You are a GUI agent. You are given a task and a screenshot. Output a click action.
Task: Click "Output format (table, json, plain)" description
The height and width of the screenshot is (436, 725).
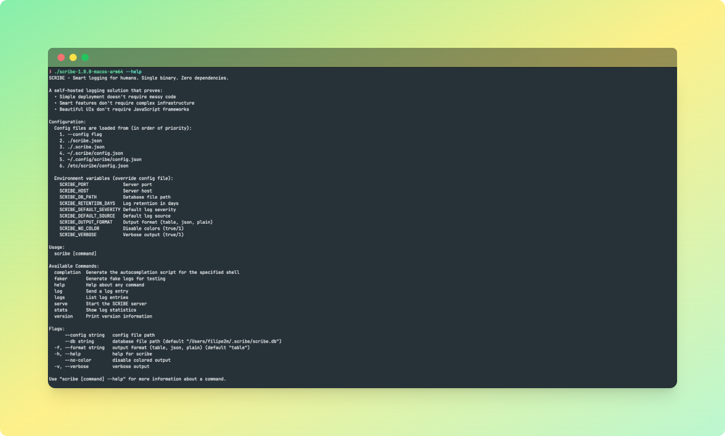tap(168, 222)
